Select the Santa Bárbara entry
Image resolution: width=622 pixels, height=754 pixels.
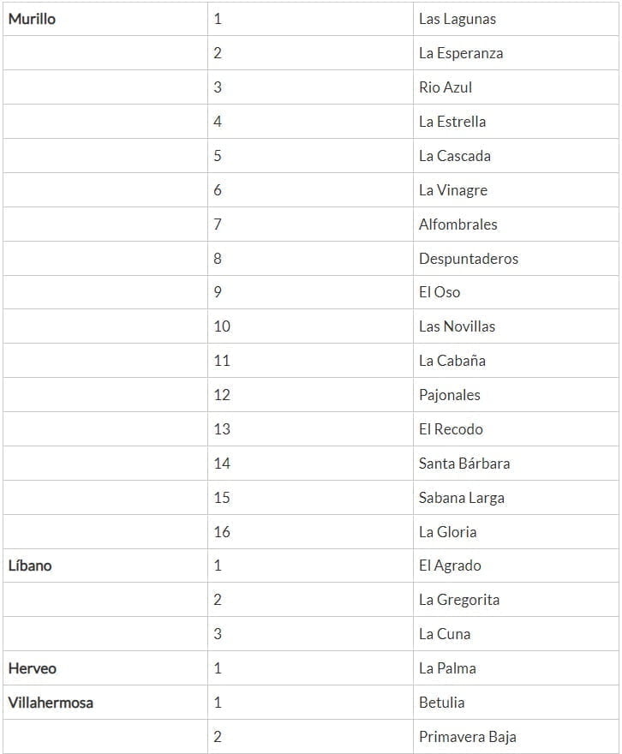(x=464, y=464)
